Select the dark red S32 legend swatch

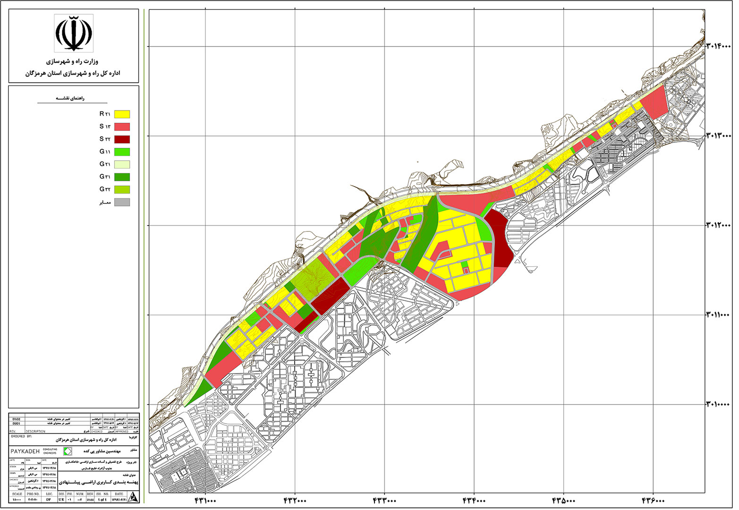tap(122, 139)
